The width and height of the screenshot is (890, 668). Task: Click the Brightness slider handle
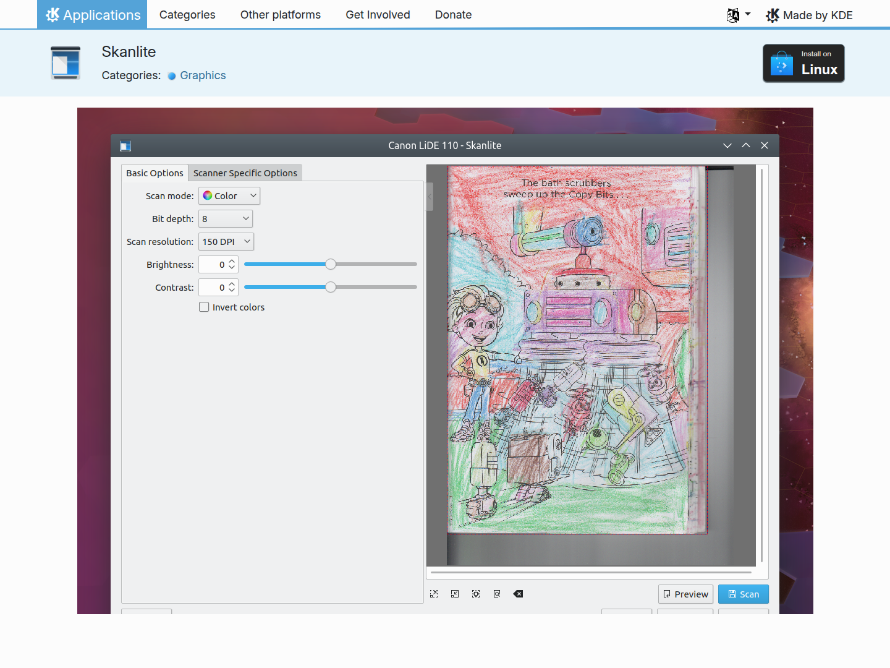(331, 264)
